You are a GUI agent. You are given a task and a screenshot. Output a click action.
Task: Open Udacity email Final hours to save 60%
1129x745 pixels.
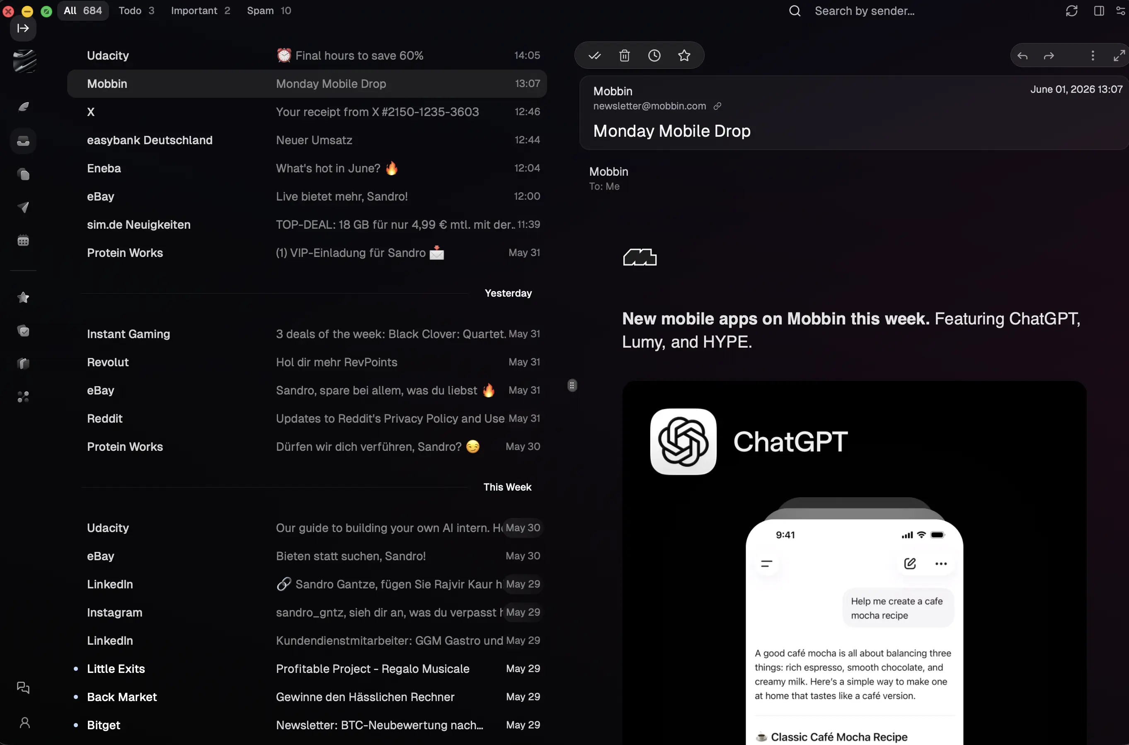coord(307,56)
